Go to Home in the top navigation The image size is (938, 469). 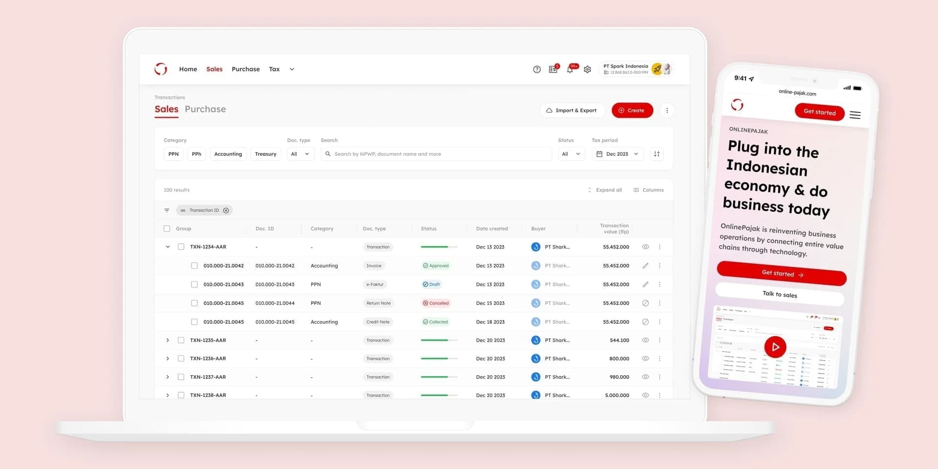click(188, 69)
